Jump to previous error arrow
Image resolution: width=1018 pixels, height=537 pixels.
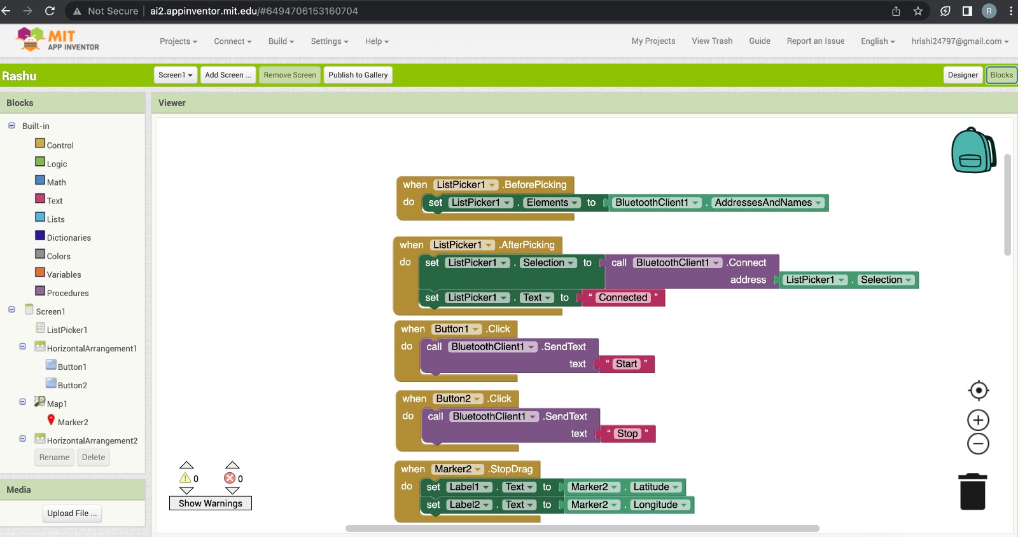click(x=232, y=465)
